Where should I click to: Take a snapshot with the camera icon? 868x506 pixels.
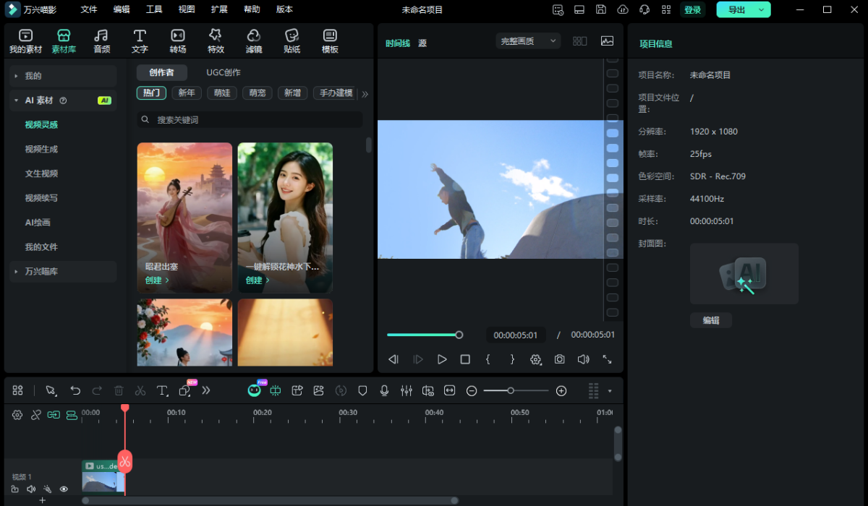point(559,359)
